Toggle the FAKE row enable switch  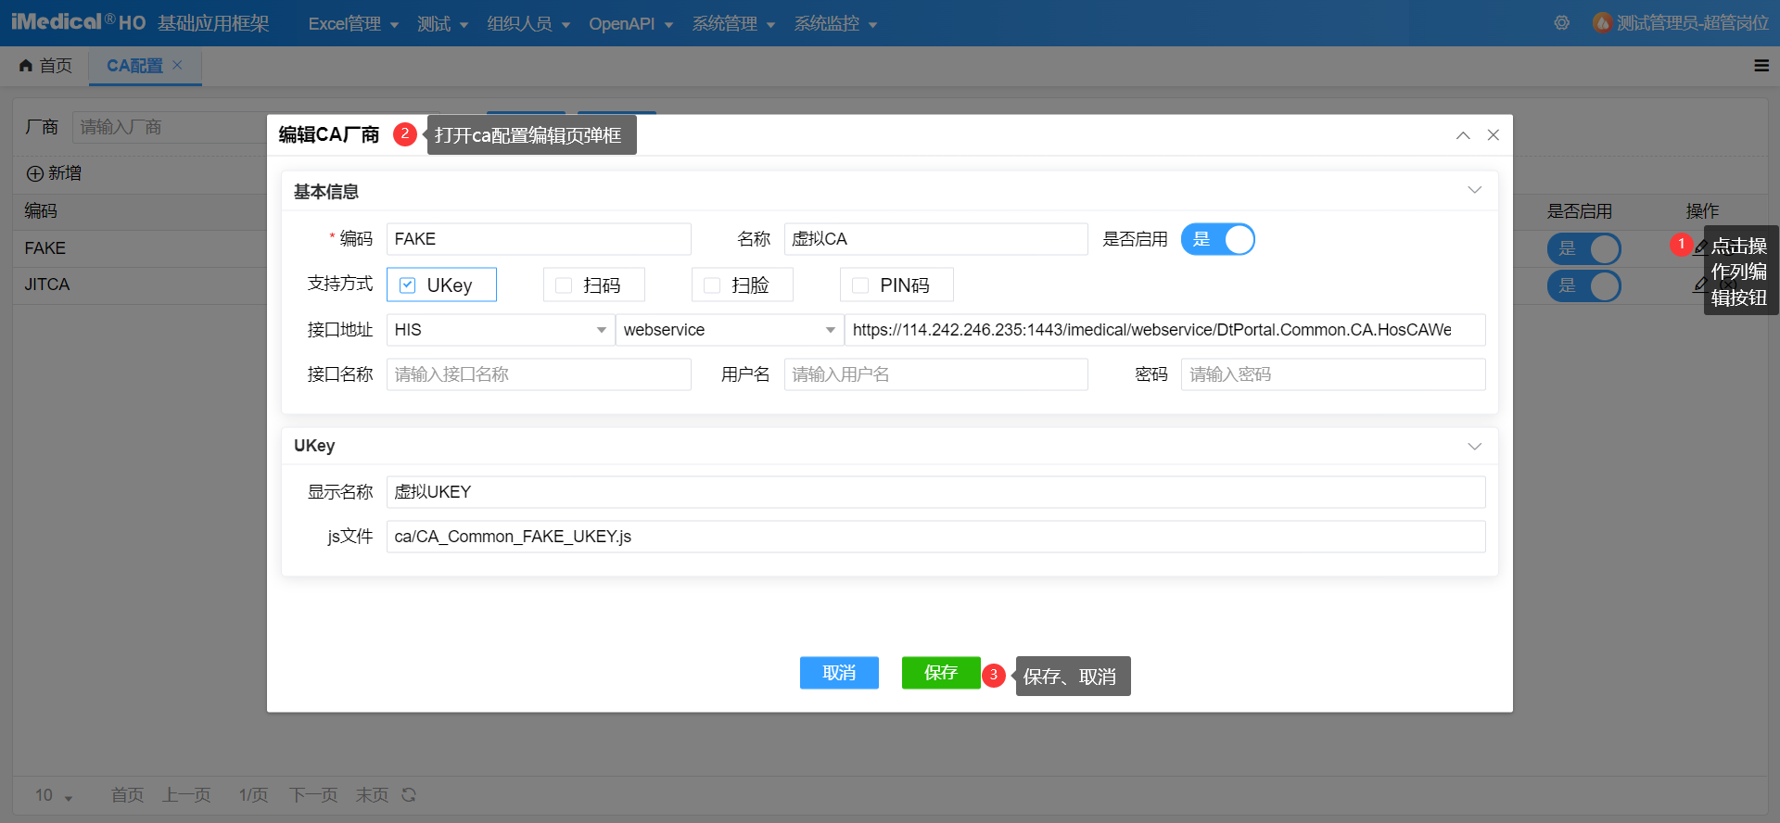(x=1583, y=248)
